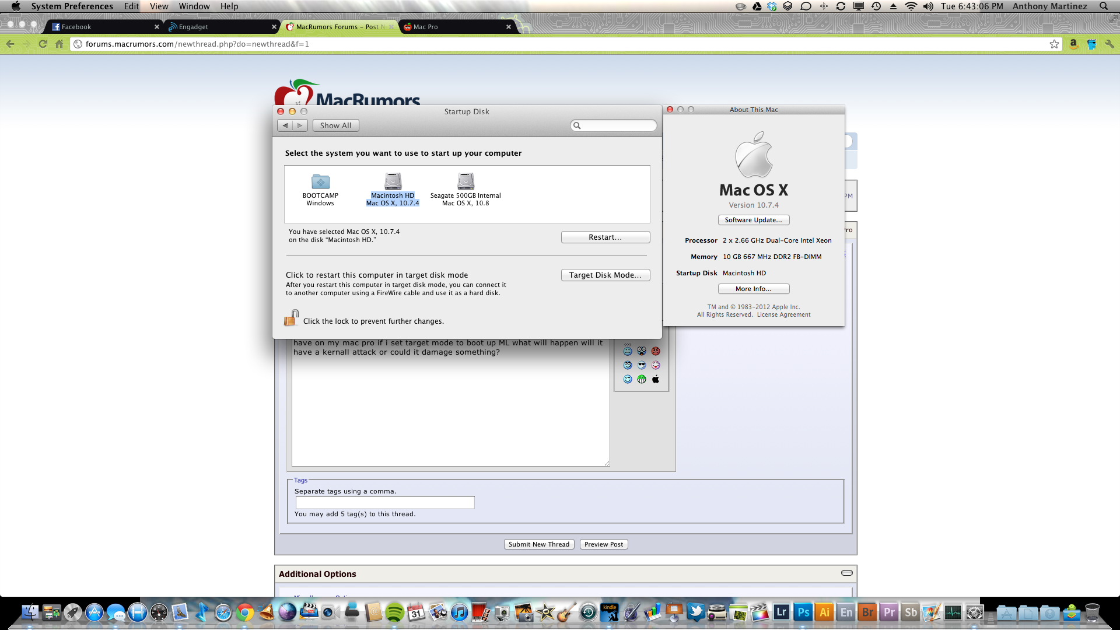The image size is (1120, 630).
Task: Choose the Seagate 500GB Internal disk
Action: click(466, 190)
